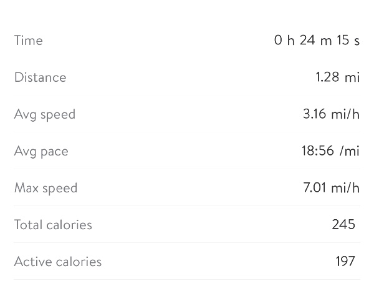The width and height of the screenshot is (374, 281).
Task: Click the mi/h unit beside 3.16
Action: coord(345,114)
